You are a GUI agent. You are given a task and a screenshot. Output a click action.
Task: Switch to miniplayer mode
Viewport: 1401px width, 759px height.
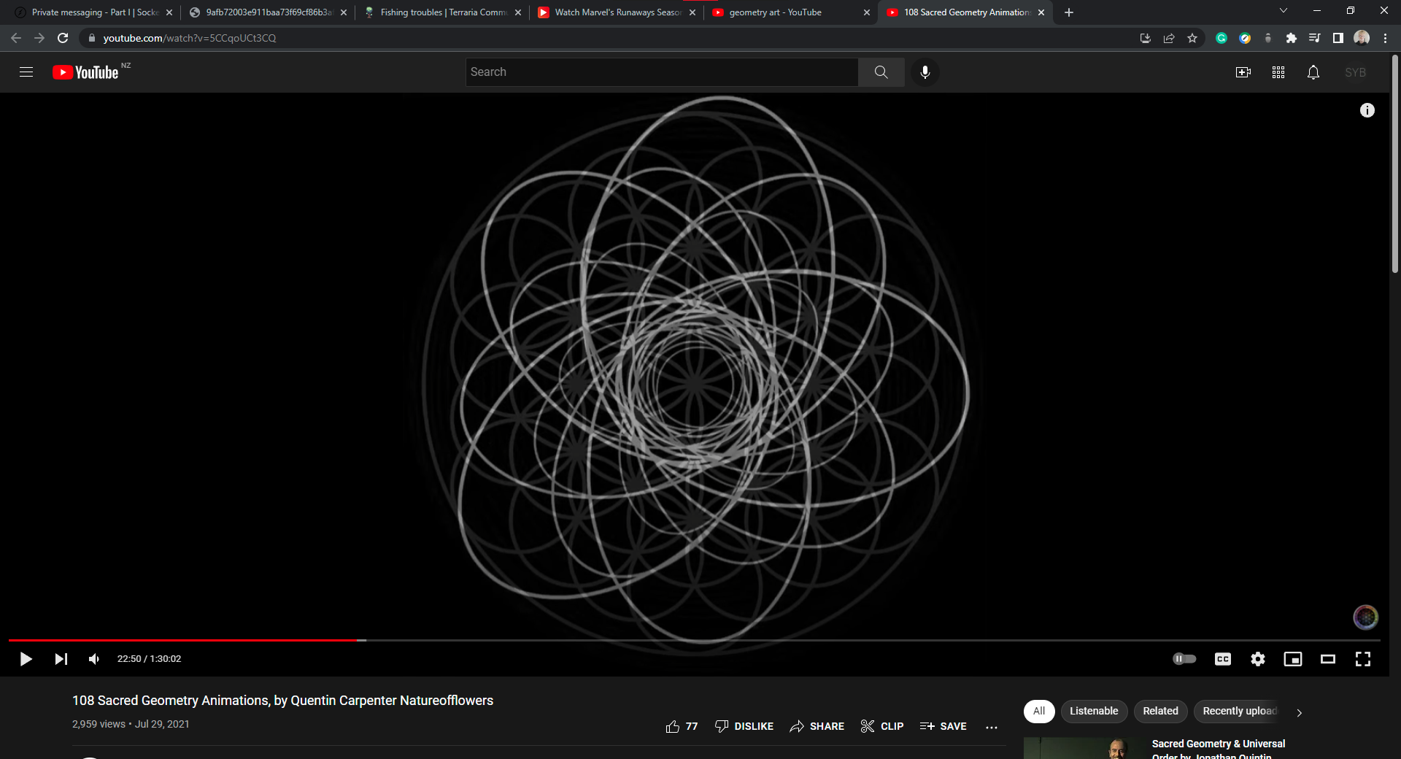click(1292, 659)
